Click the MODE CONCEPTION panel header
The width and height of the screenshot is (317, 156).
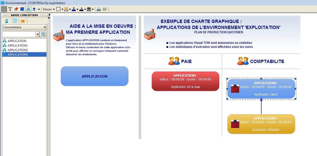[24, 15]
